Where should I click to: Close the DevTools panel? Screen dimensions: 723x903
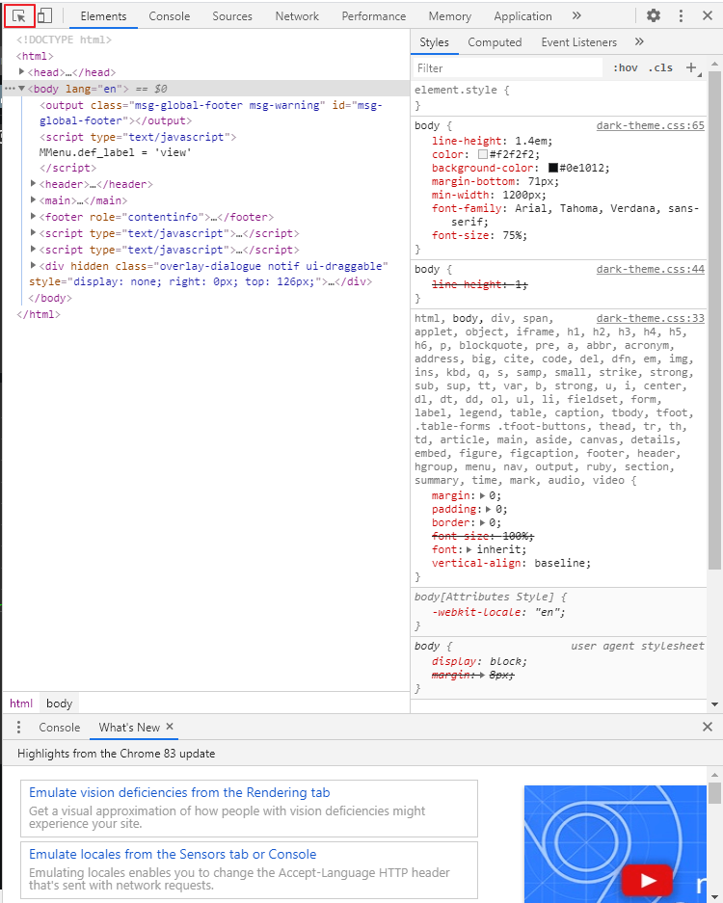pos(708,15)
